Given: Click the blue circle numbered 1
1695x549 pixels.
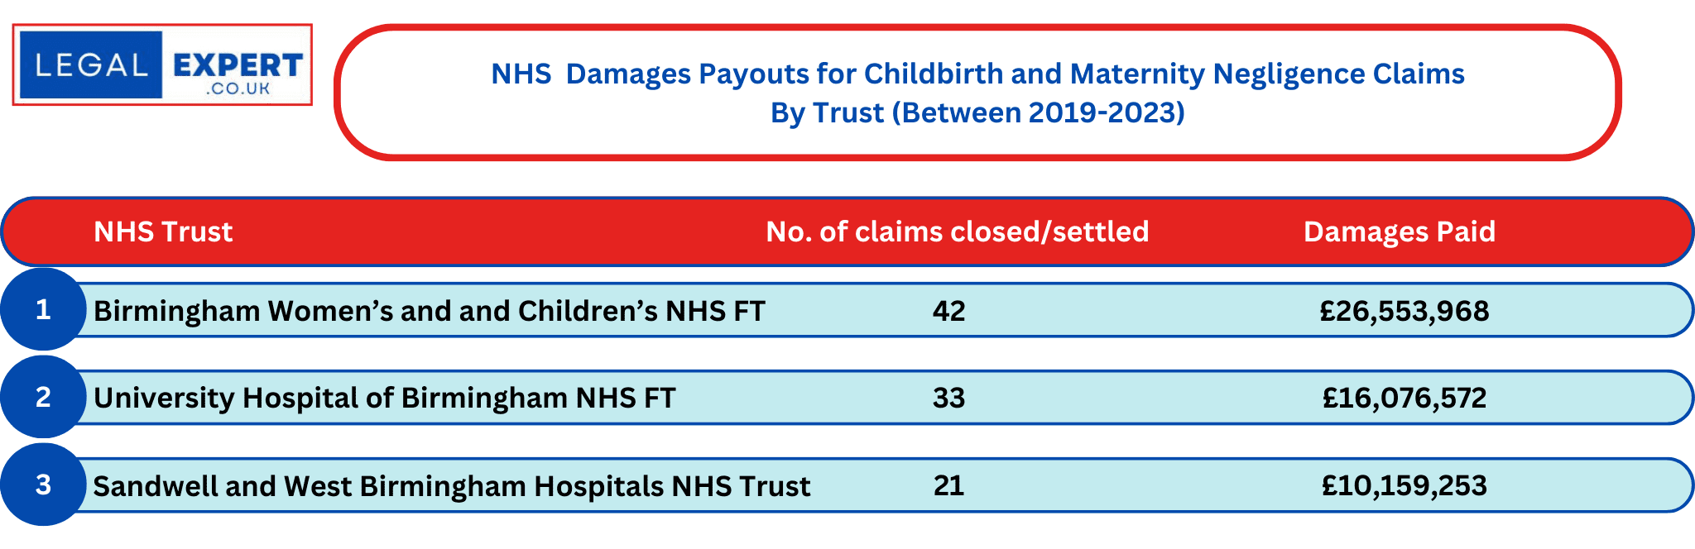Looking at the screenshot, I should click(x=43, y=310).
